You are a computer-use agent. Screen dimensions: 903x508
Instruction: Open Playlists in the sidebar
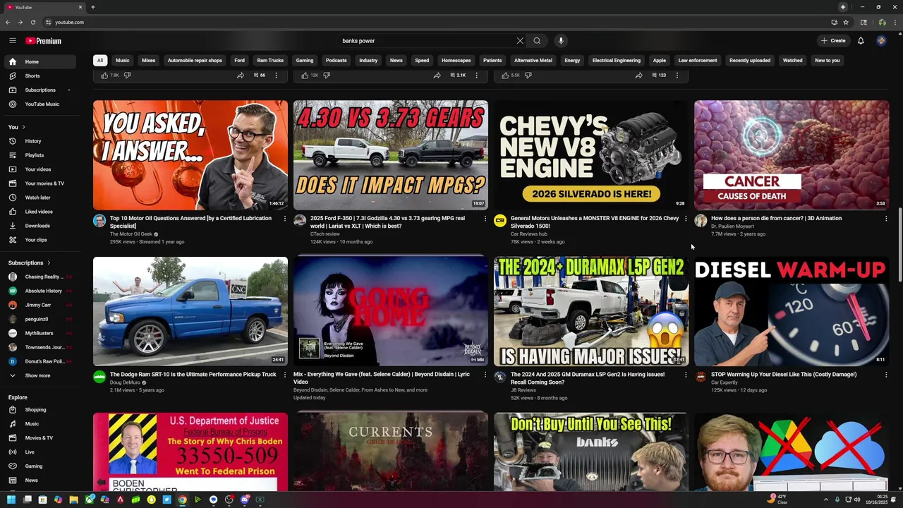[40, 155]
